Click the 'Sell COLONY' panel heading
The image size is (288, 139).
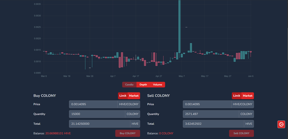159,96
